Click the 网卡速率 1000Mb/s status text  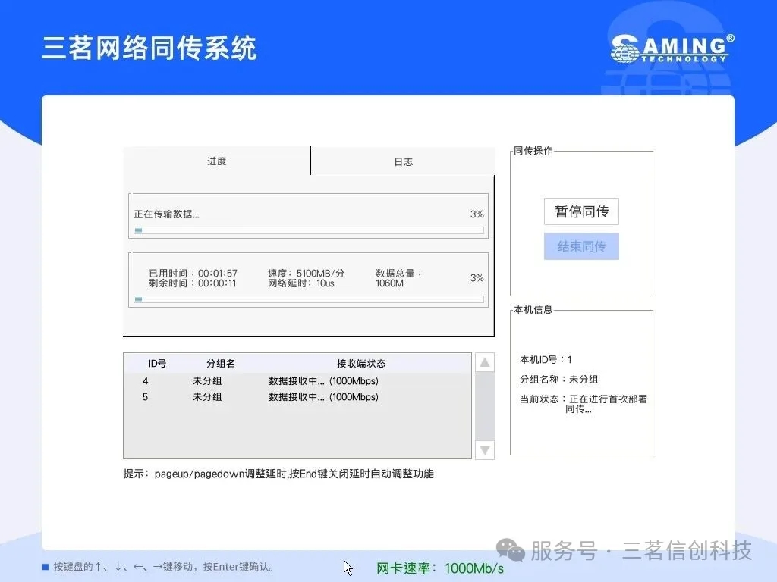440,568
